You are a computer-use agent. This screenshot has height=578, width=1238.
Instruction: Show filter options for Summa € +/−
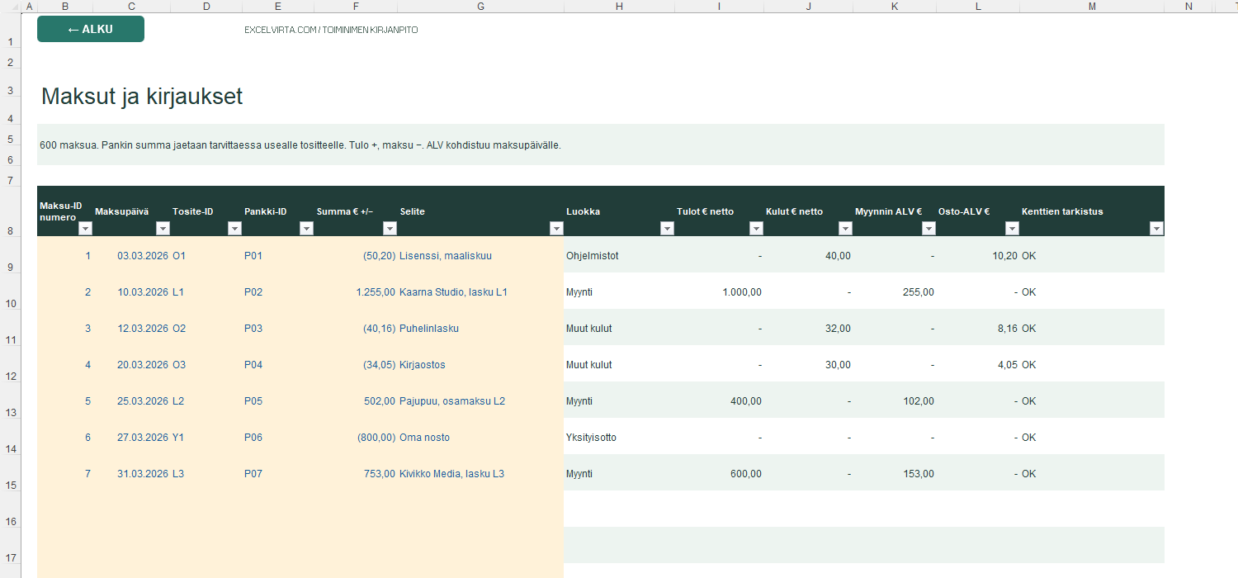tap(390, 229)
